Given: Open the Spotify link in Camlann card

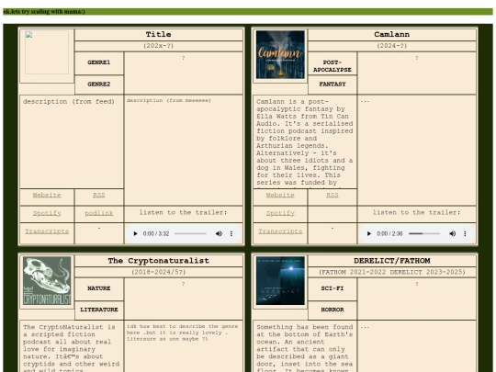Looking at the screenshot, I should coord(280,213).
